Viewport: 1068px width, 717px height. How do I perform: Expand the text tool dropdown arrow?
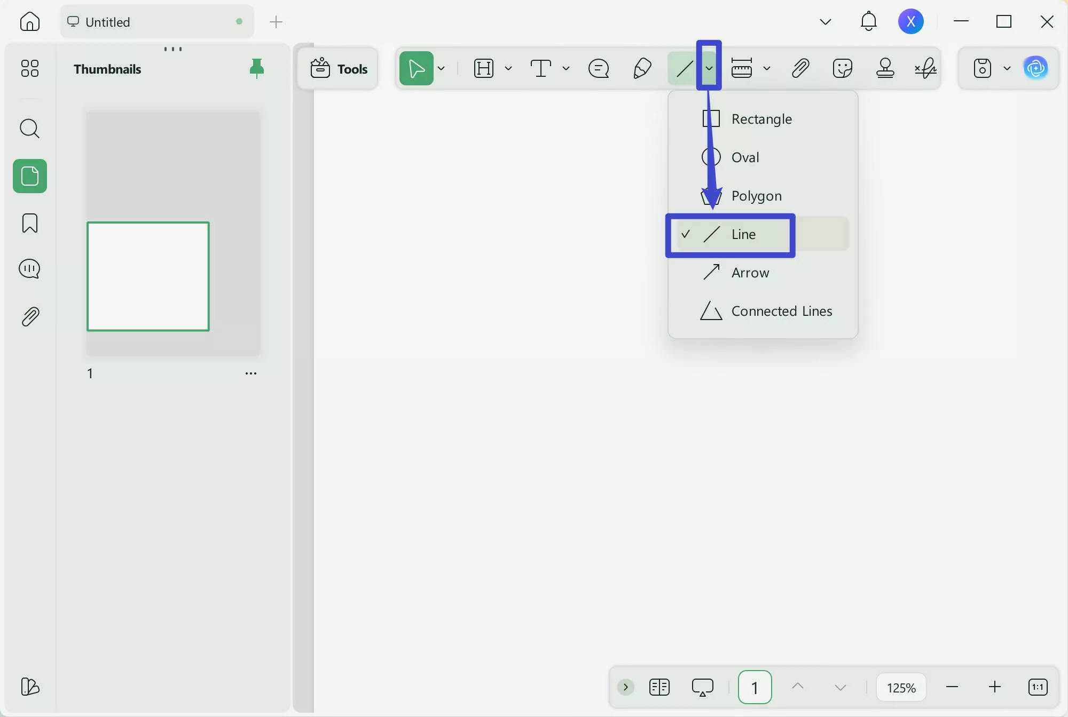pos(566,68)
